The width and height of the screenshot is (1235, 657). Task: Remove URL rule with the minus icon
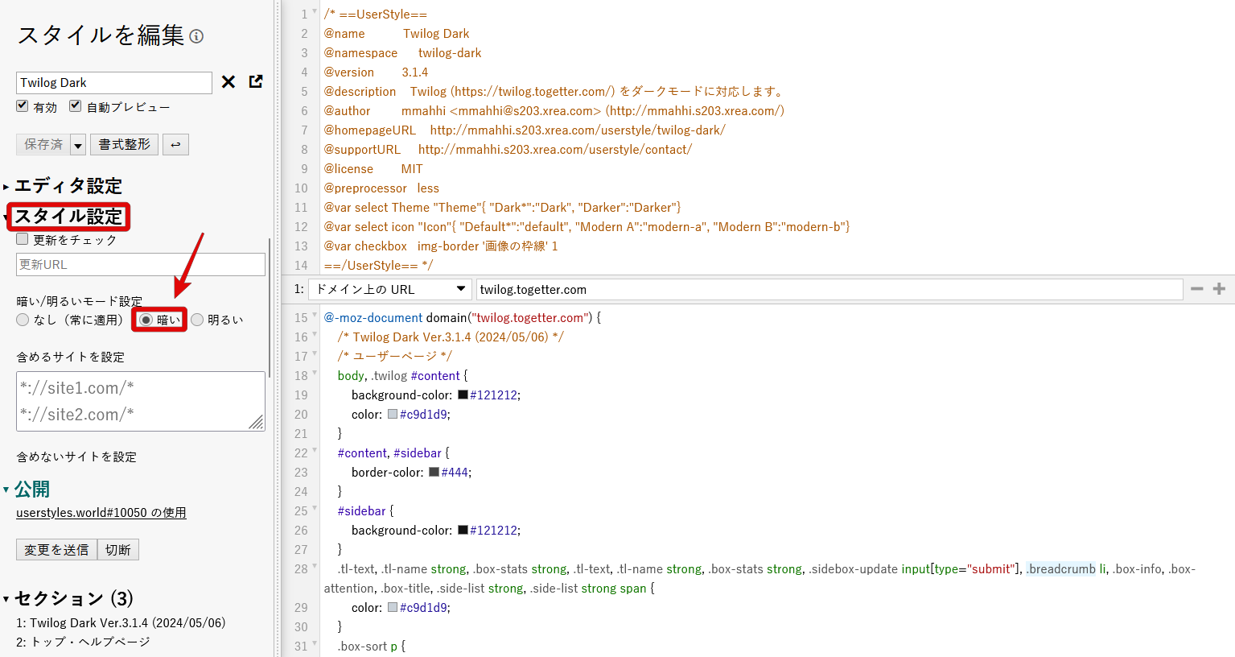pyautogui.click(x=1197, y=289)
